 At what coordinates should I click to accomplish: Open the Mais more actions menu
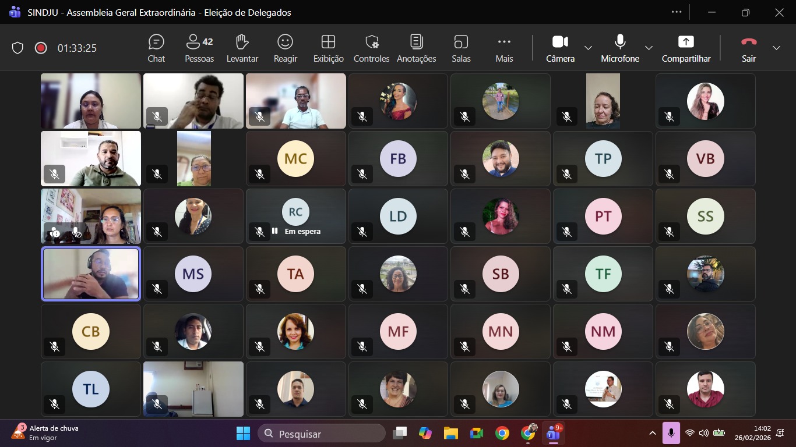(504, 48)
